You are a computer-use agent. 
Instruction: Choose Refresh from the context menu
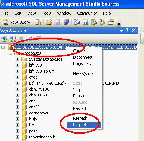pyautogui.click(x=84, y=118)
